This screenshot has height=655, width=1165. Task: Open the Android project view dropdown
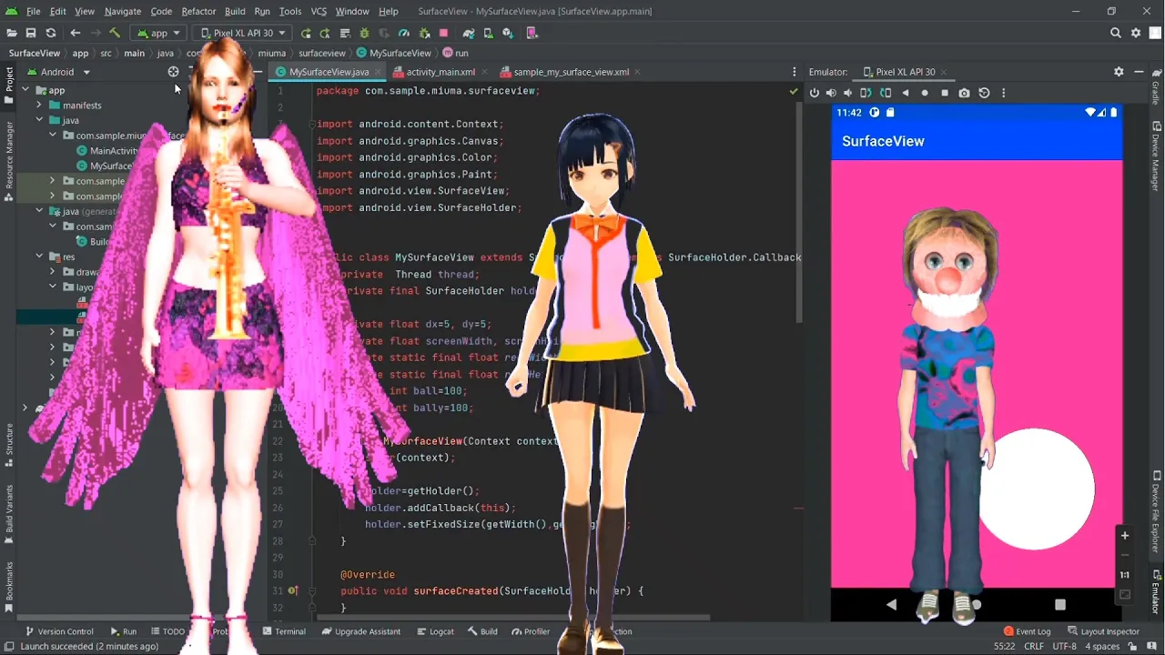(59, 72)
